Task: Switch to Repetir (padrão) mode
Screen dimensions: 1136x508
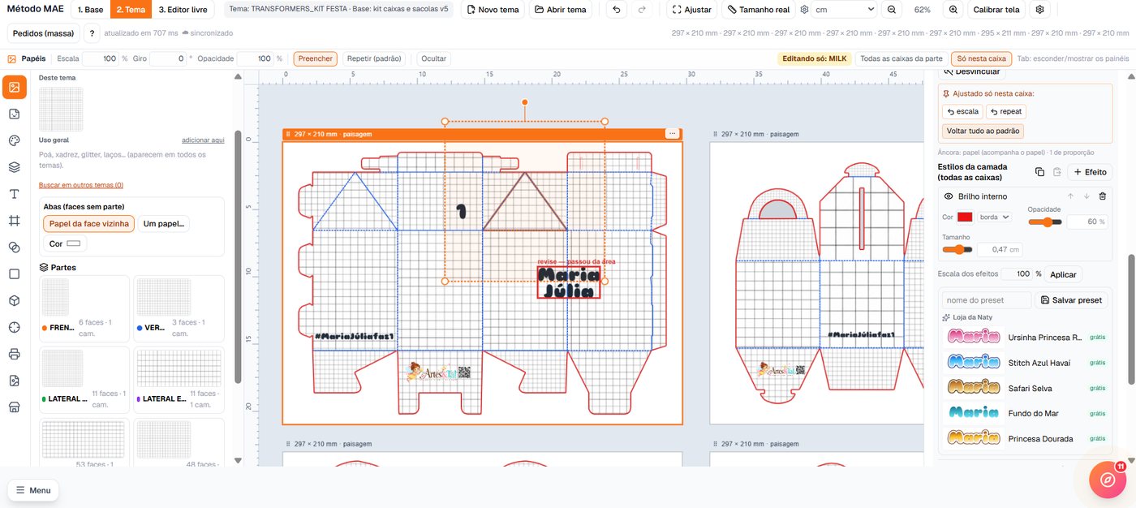Action: click(x=375, y=59)
